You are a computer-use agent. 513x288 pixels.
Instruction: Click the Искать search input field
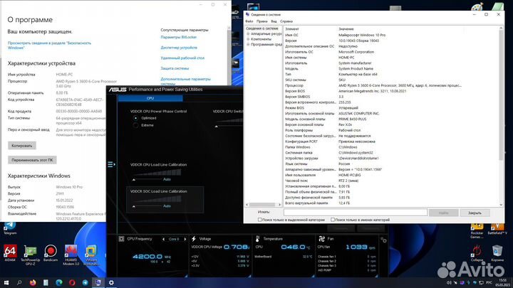coord(356,213)
